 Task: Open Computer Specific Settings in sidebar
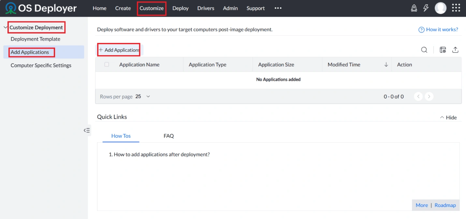tap(41, 65)
